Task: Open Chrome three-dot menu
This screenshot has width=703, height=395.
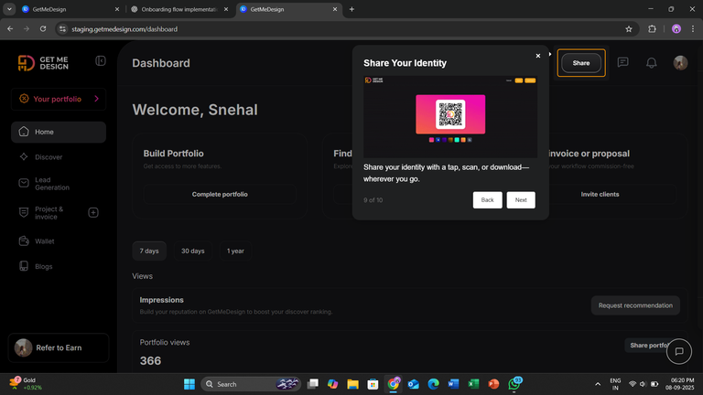Action: click(693, 28)
